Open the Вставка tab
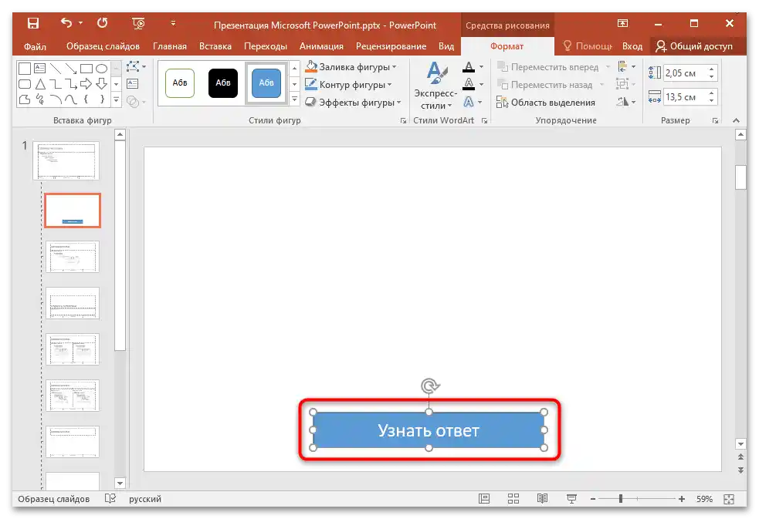This screenshot has width=759, height=519. tap(215, 46)
